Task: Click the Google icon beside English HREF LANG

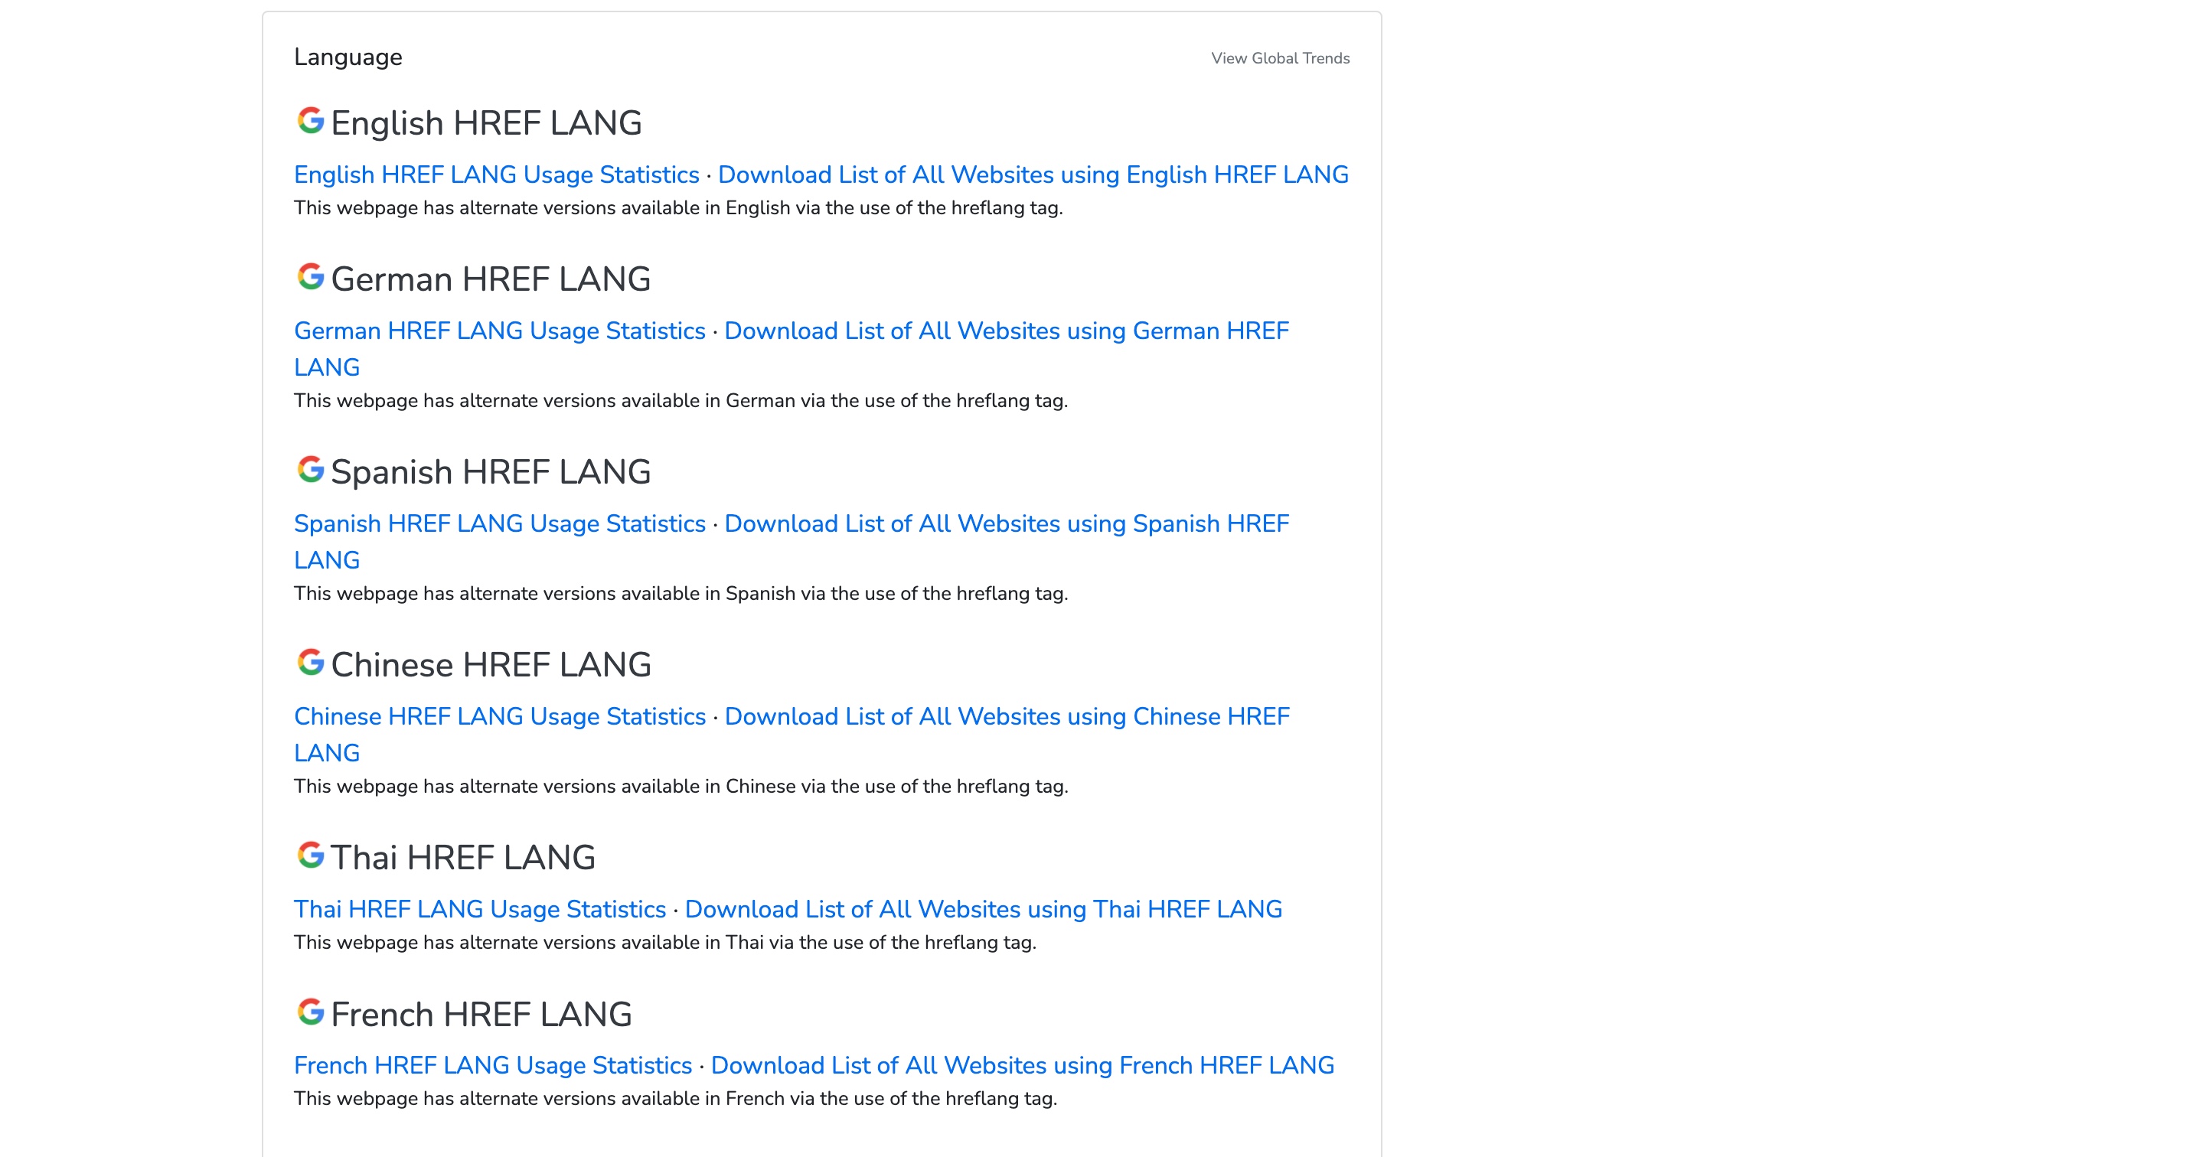Action: pyautogui.click(x=310, y=120)
